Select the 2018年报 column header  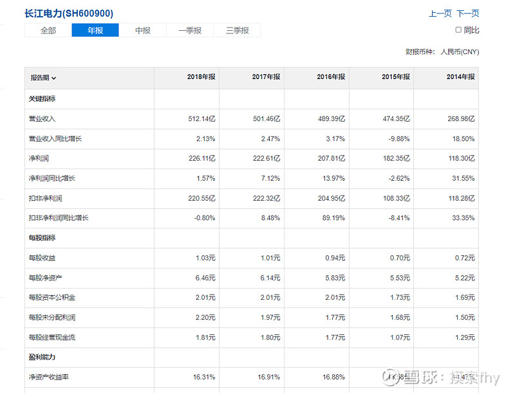point(201,77)
